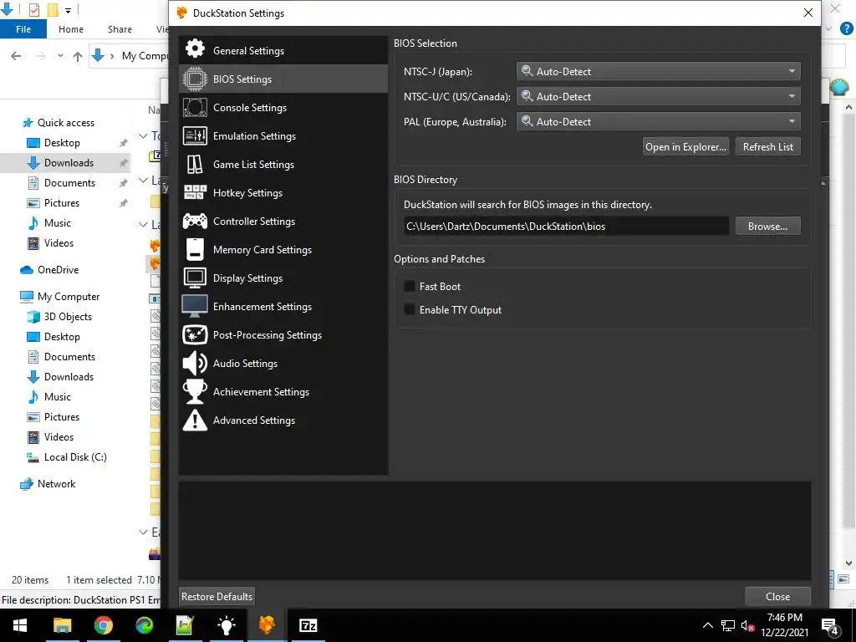Enable the TTY Output checkbox

click(x=409, y=309)
